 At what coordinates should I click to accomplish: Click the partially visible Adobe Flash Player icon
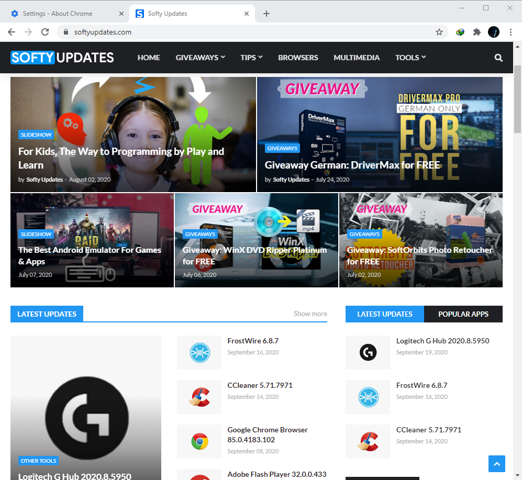[199, 475]
